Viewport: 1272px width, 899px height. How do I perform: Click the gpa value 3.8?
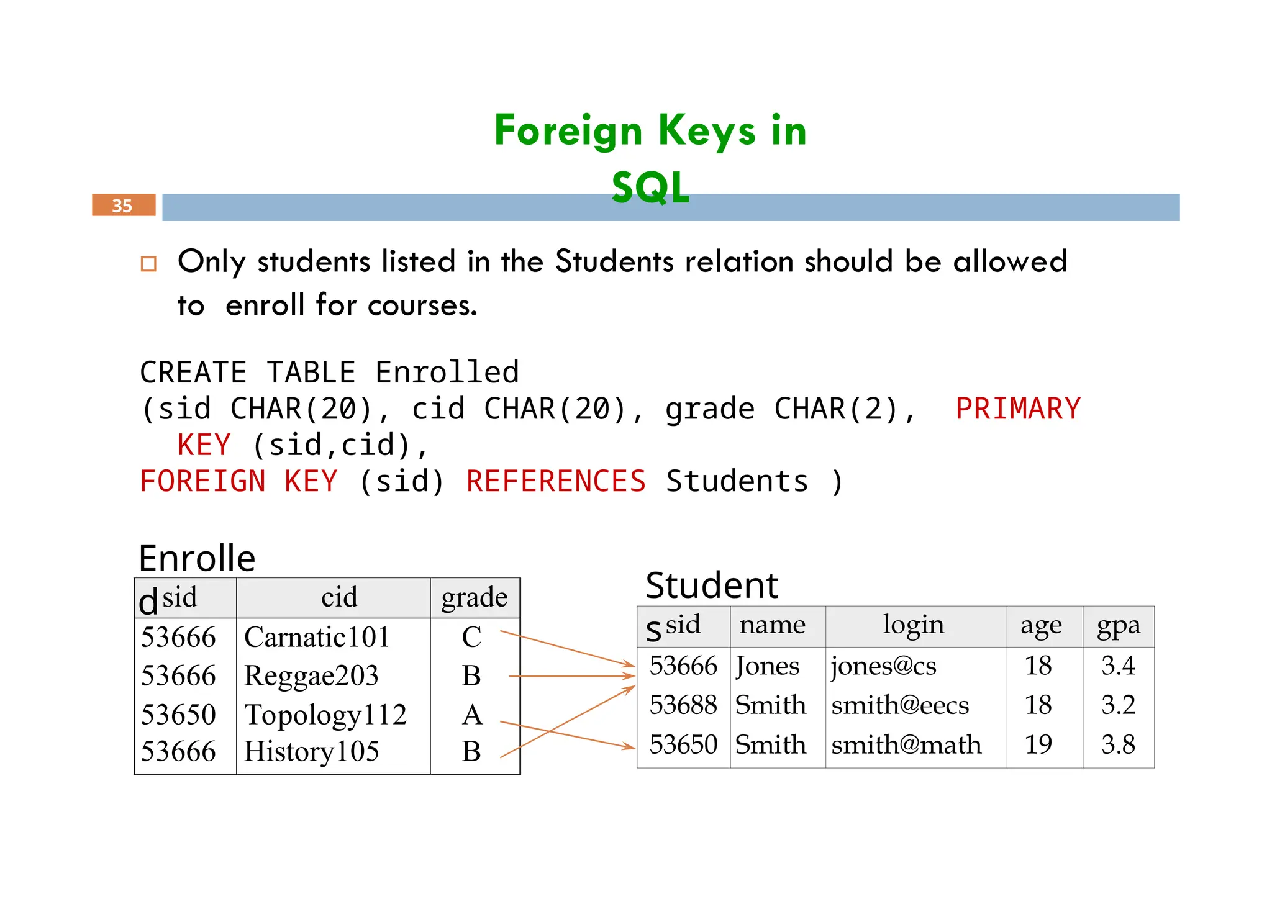[x=1118, y=744]
